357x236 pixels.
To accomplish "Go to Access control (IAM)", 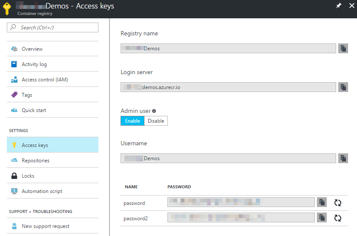I will pyautogui.click(x=52, y=79).
